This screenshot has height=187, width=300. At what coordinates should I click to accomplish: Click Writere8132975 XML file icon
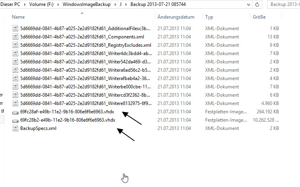coord(15,103)
